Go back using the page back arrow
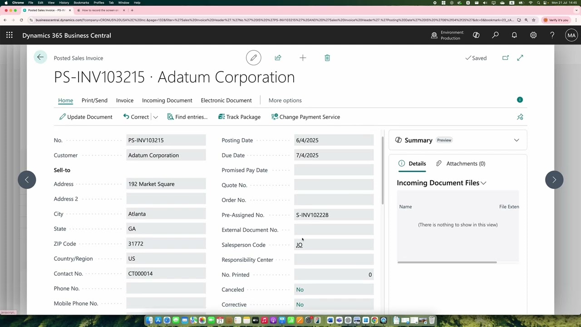 (40, 57)
